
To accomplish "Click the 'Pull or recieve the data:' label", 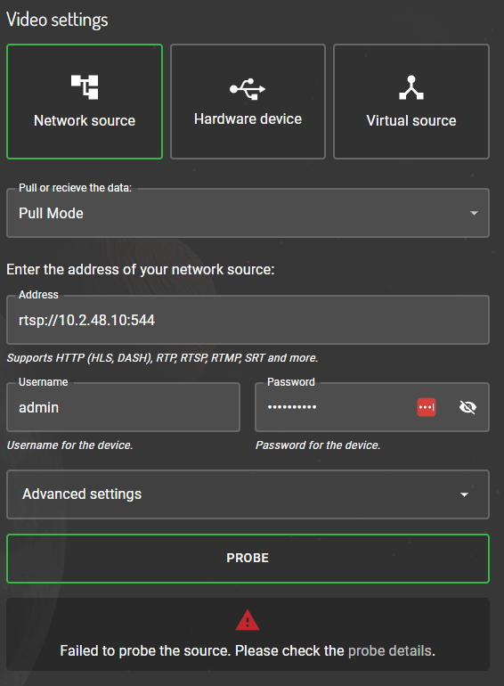I will tap(75, 188).
